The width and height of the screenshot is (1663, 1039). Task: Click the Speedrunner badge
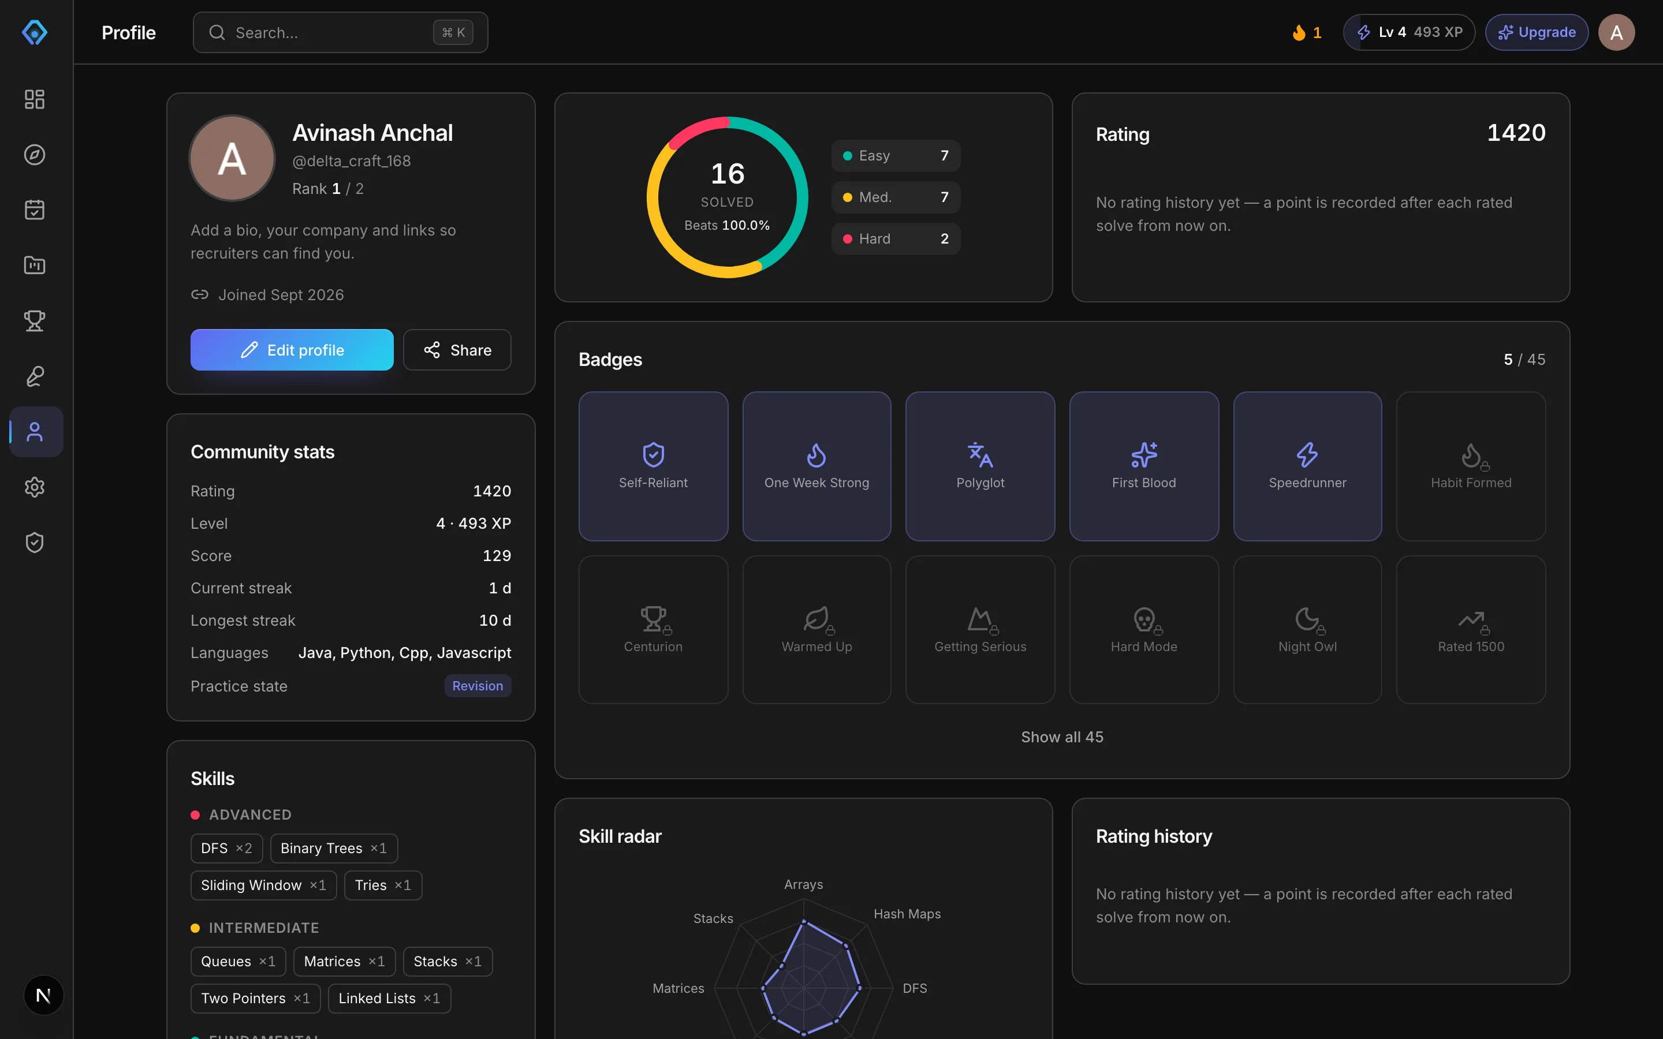[1307, 466]
